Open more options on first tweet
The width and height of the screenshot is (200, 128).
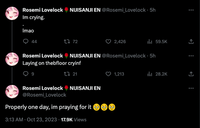191,10
